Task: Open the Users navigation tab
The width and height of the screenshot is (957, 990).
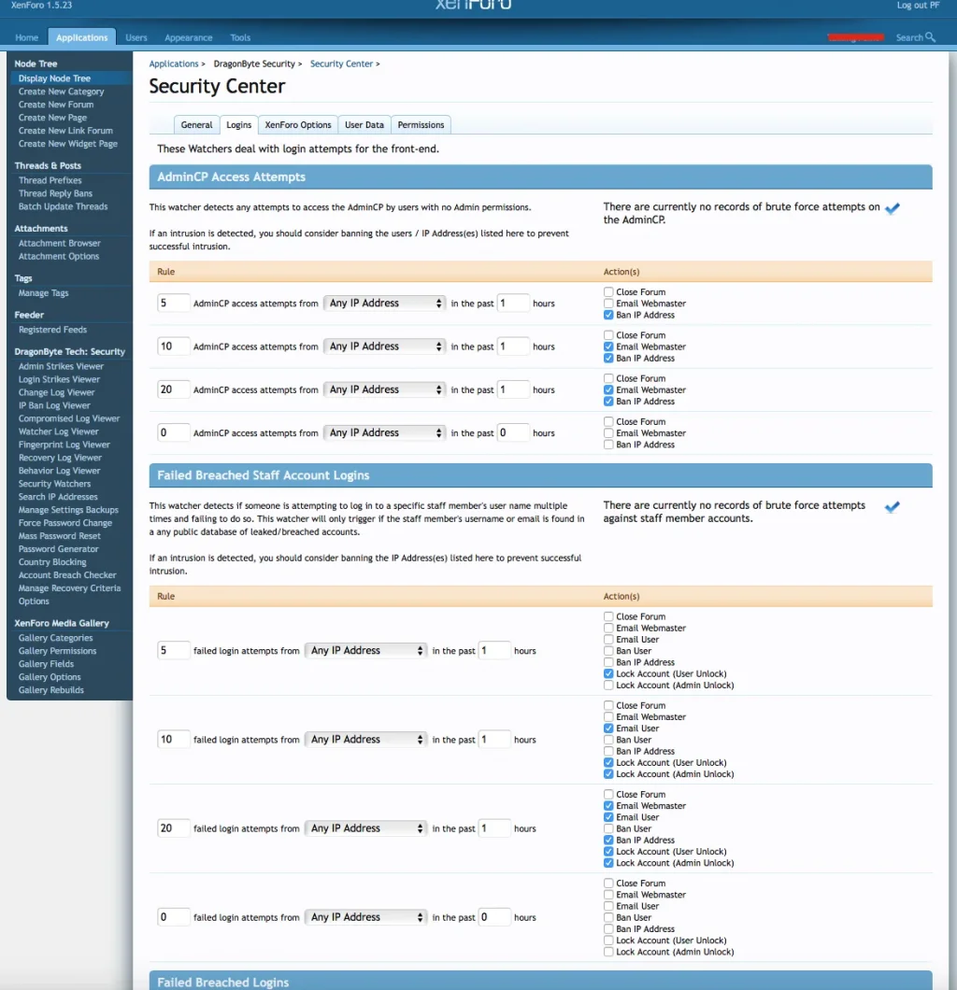Action: [x=136, y=37]
